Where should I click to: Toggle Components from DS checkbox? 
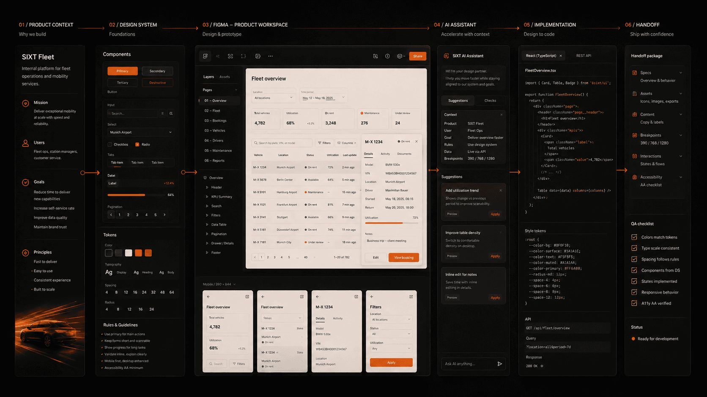634,270
